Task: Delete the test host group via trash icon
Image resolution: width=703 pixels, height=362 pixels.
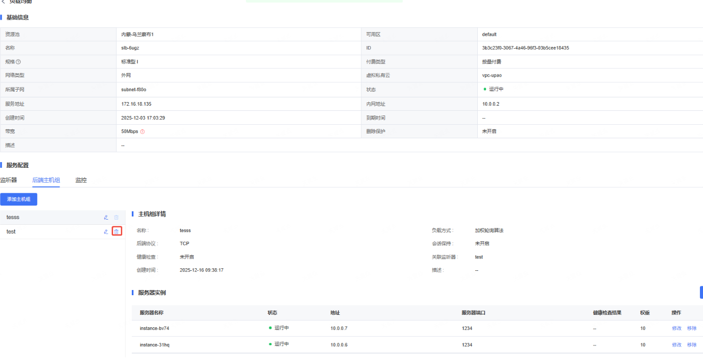Action: [x=117, y=231]
